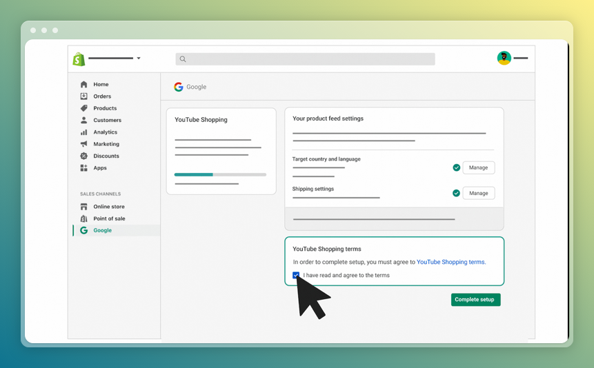Click the Orders inbox icon
This screenshot has height=368, width=594.
[x=84, y=96]
